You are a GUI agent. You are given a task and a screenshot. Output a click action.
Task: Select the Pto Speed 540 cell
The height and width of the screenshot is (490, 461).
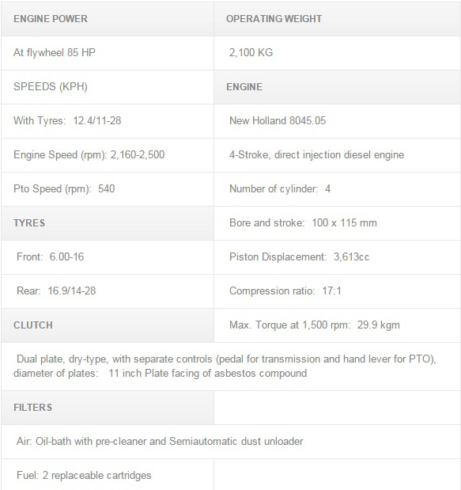point(108,189)
